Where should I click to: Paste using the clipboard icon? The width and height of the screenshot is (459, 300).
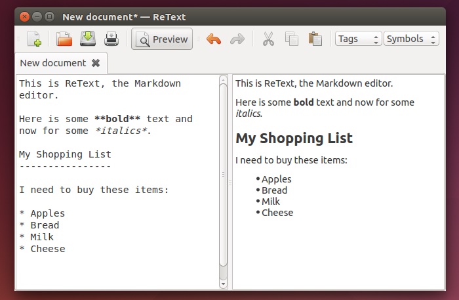tap(315, 39)
